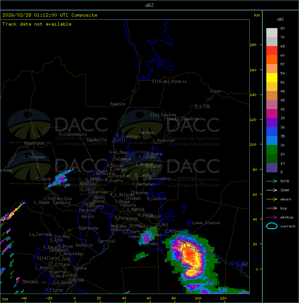Viewport: 299px width, 303px height.
Task: Click the 'Clla.SanJose' map label
Action: [x=163, y=115]
